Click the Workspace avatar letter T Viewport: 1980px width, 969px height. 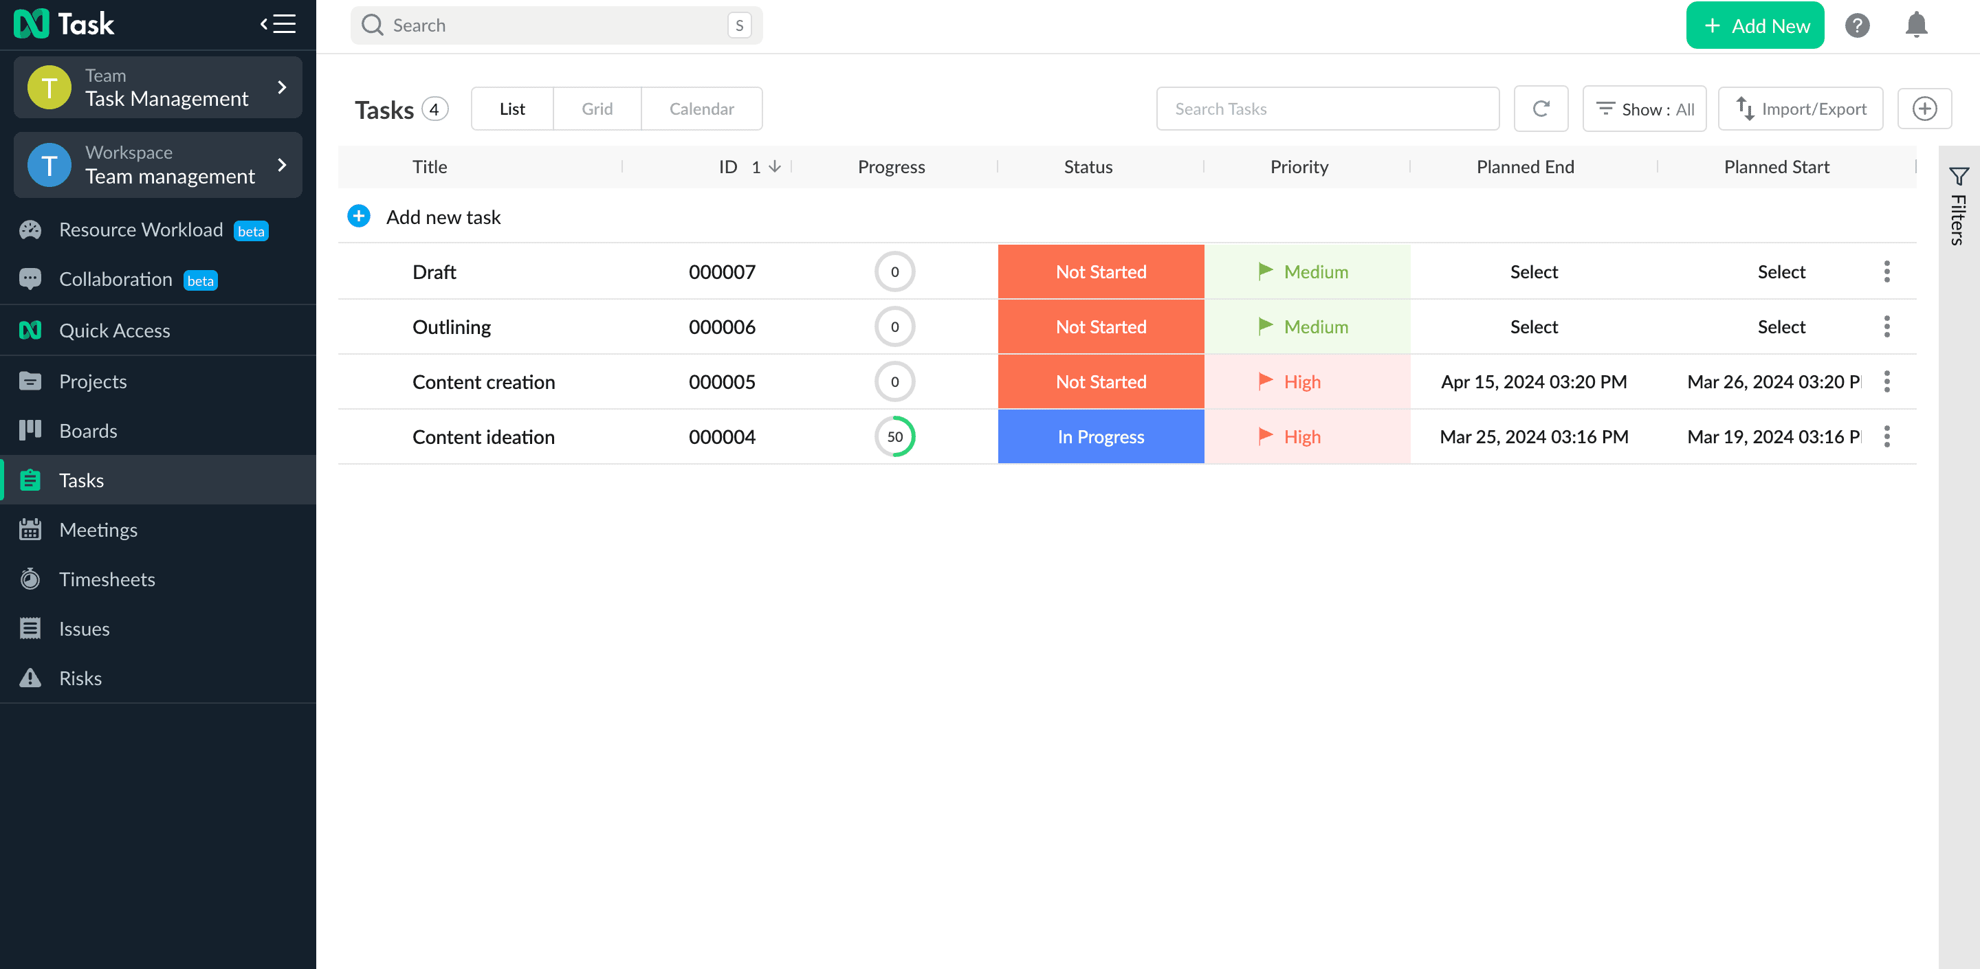tap(49, 164)
